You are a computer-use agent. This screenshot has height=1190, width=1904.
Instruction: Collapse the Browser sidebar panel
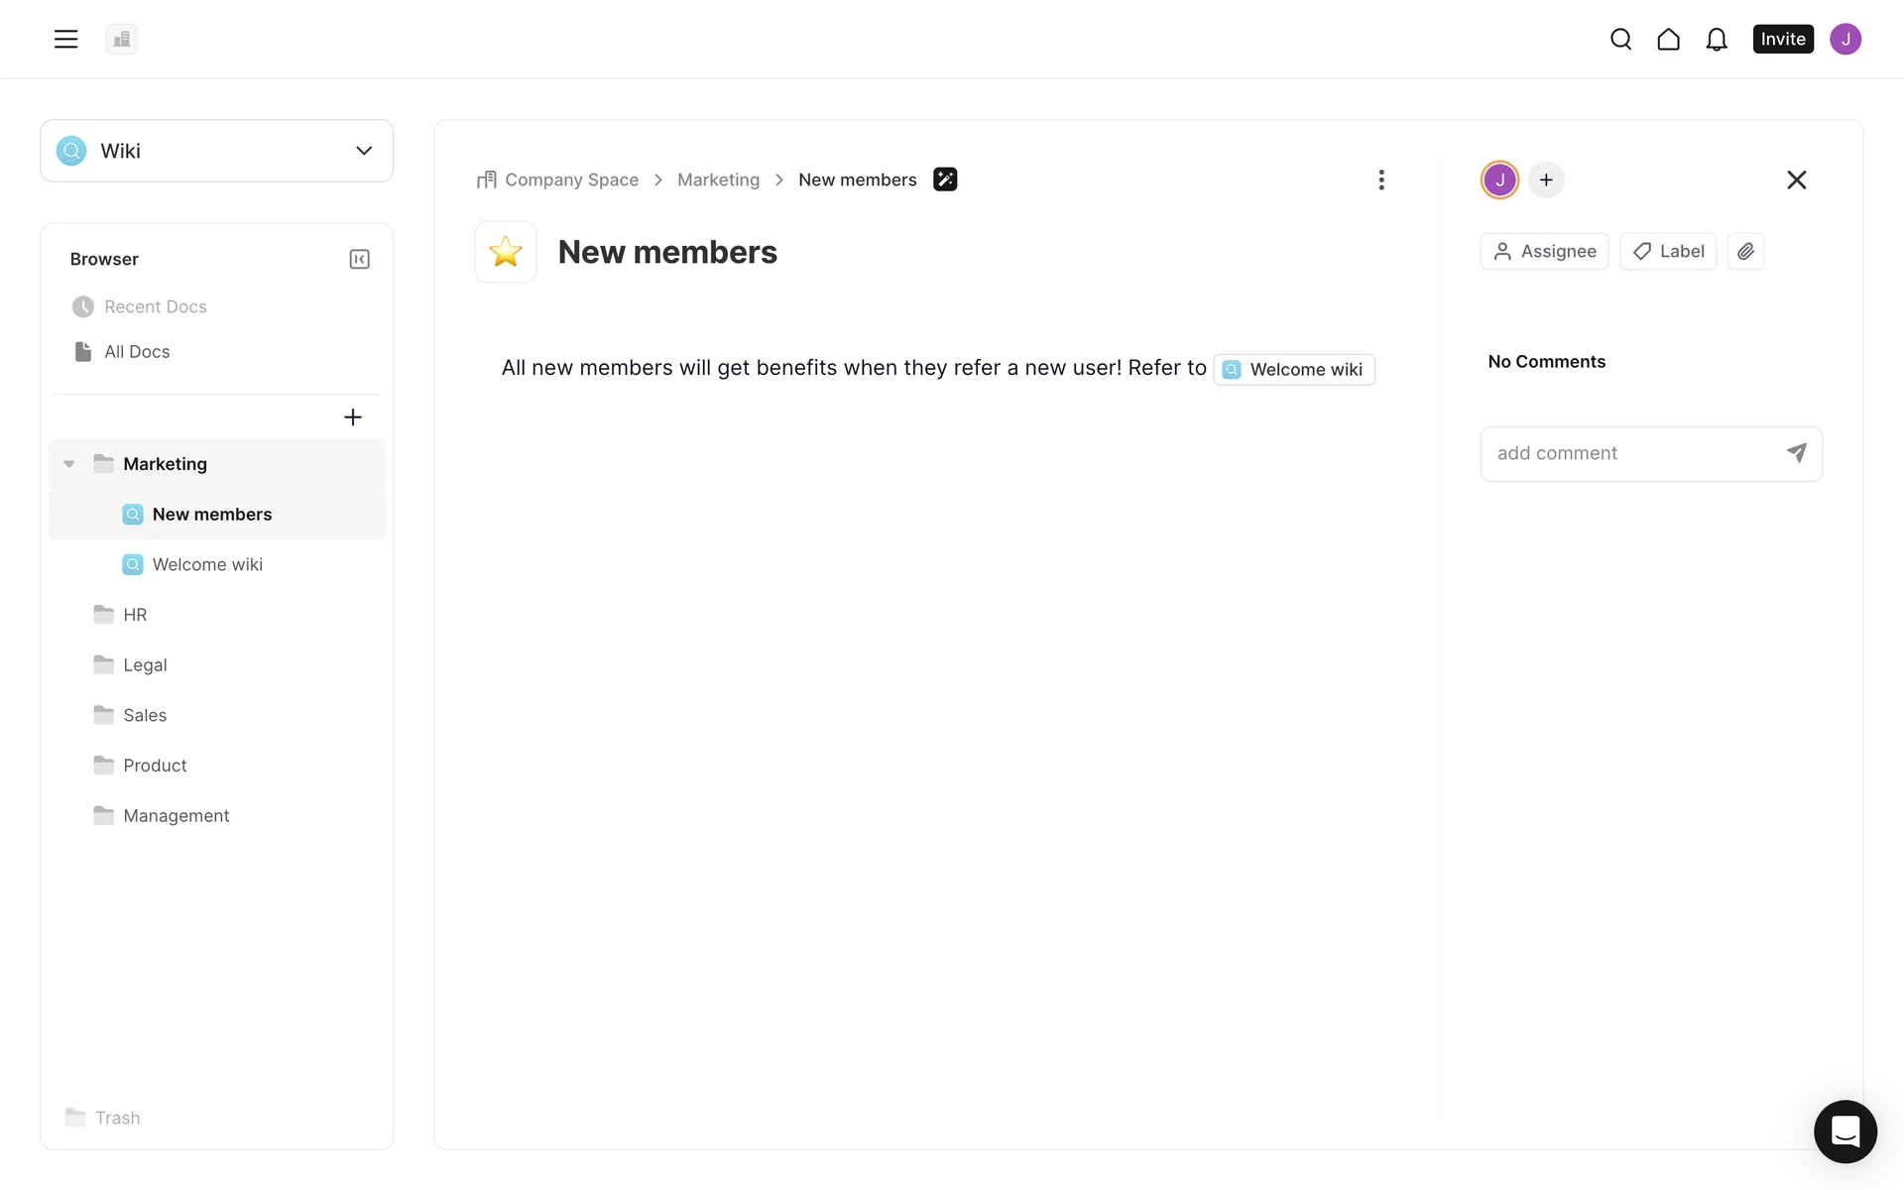click(x=359, y=259)
